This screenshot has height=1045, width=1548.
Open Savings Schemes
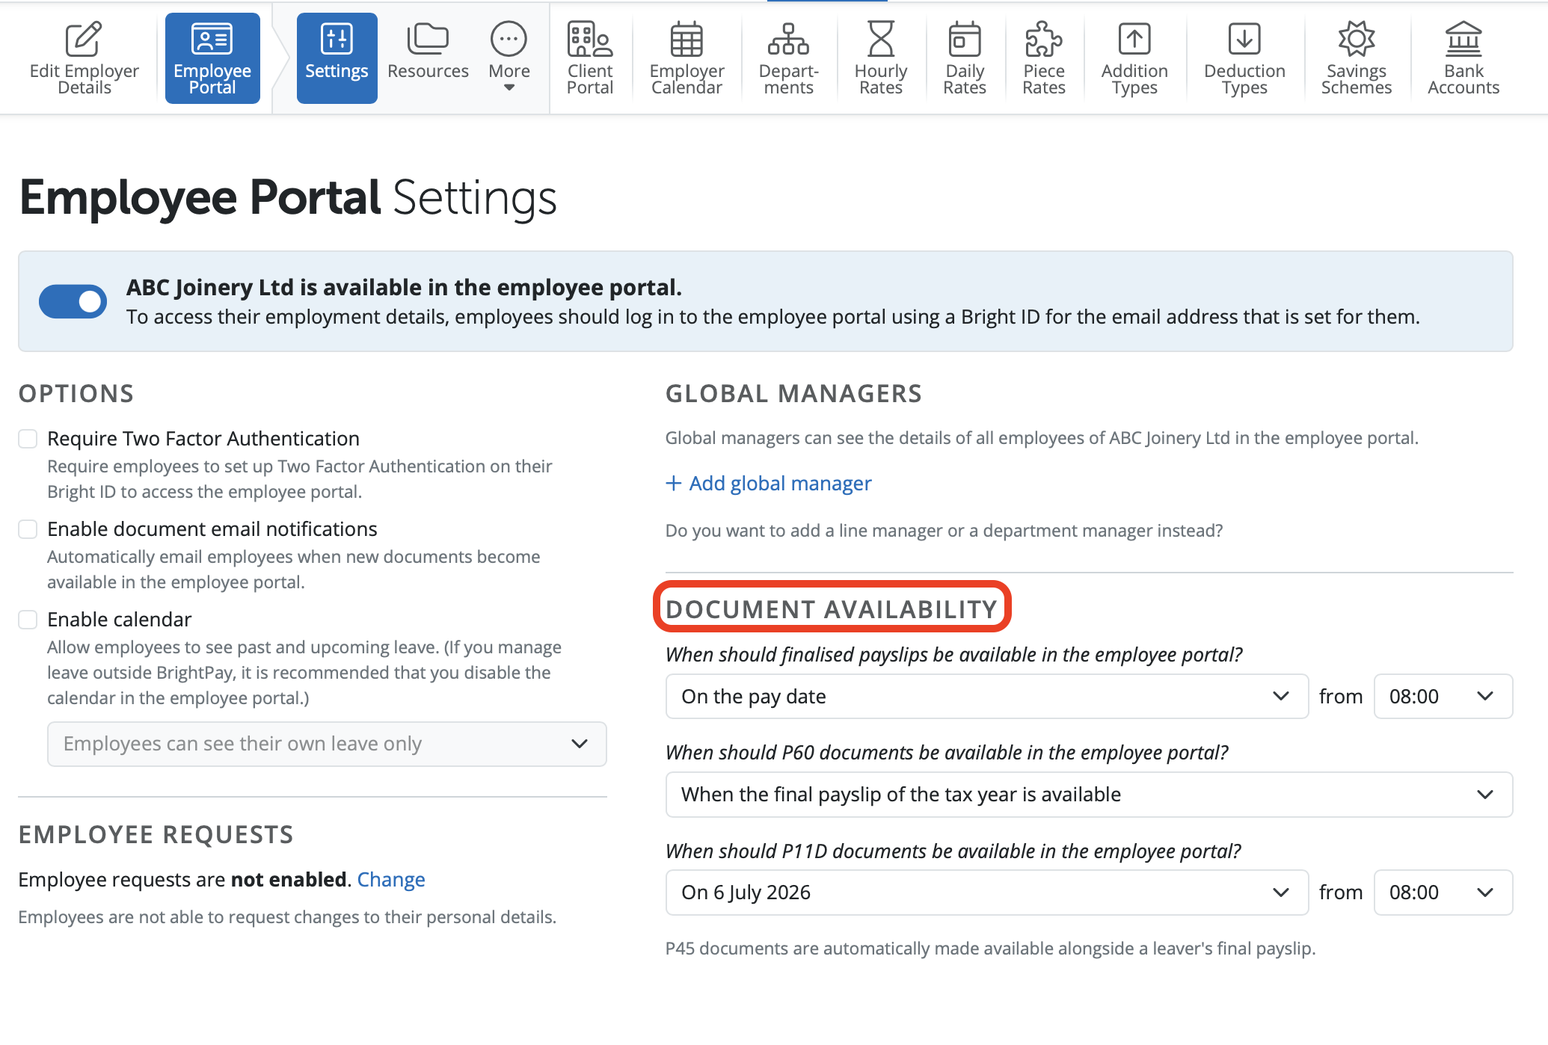(x=1355, y=58)
